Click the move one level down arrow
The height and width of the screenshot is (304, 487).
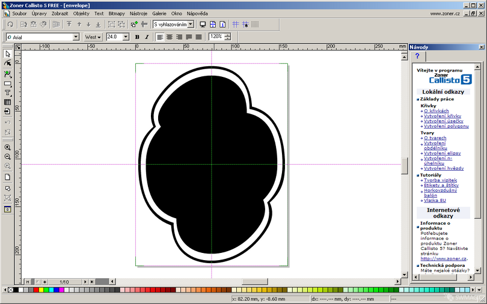click(x=88, y=25)
